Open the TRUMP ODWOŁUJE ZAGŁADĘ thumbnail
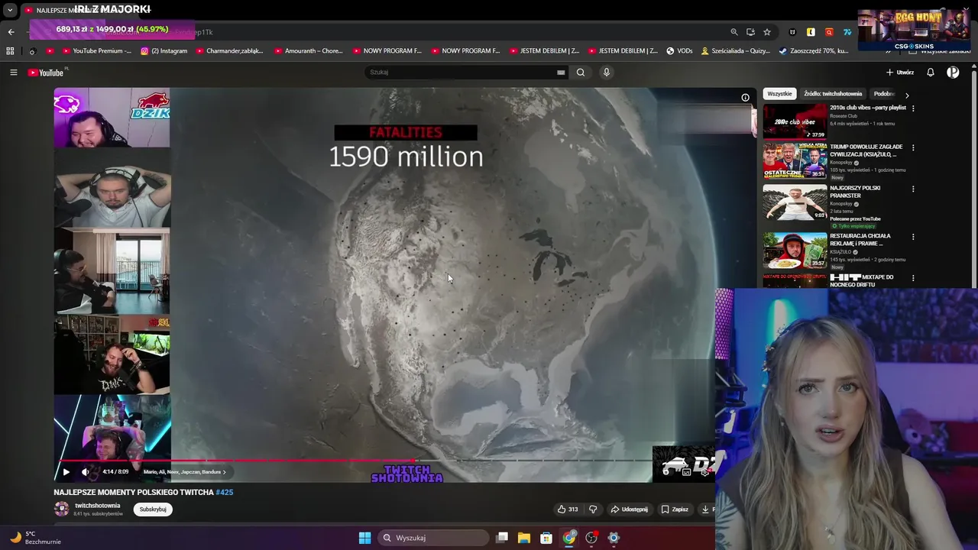This screenshot has height=550, width=978. (x=795, y=160)
